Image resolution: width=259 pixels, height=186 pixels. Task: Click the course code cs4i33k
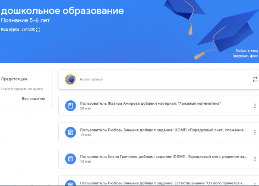(x=28, y=29)
